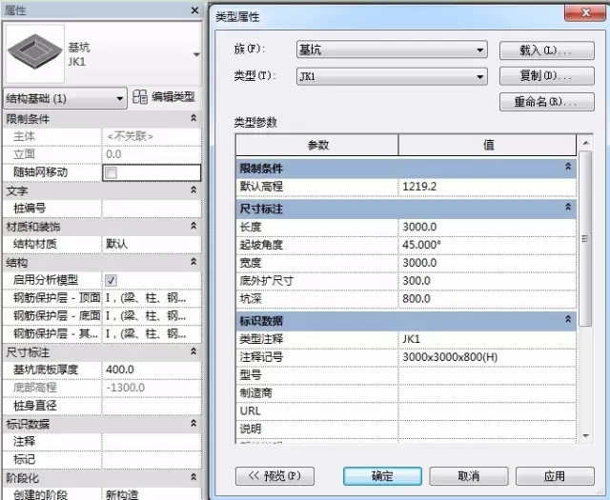Close the 类型属性 dialog window
Viewport: 610px width, 500px height.
click(x=578, y=14)
